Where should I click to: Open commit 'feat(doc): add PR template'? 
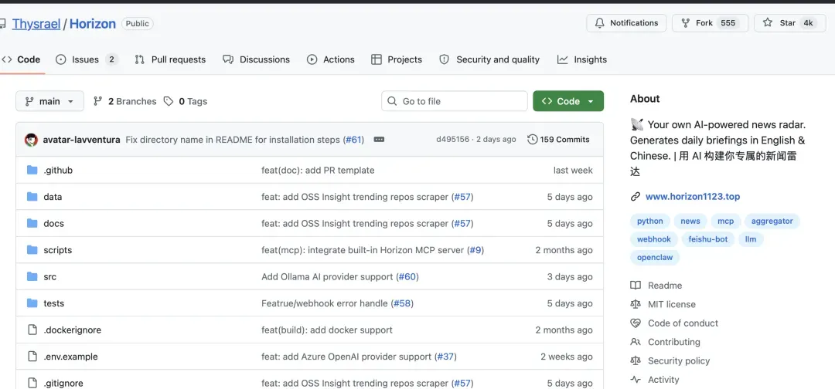pyautogui.click(x=318, y=170)
